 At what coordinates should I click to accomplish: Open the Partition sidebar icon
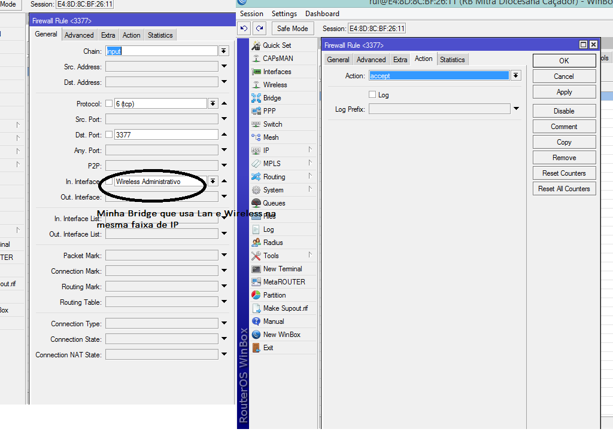click(x=256, y=295)
